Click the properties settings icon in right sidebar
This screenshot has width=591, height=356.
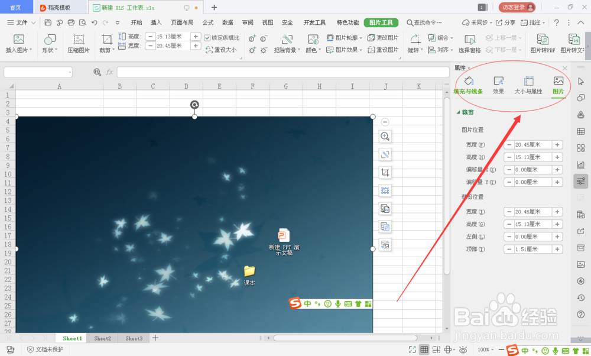click(581, 182)
